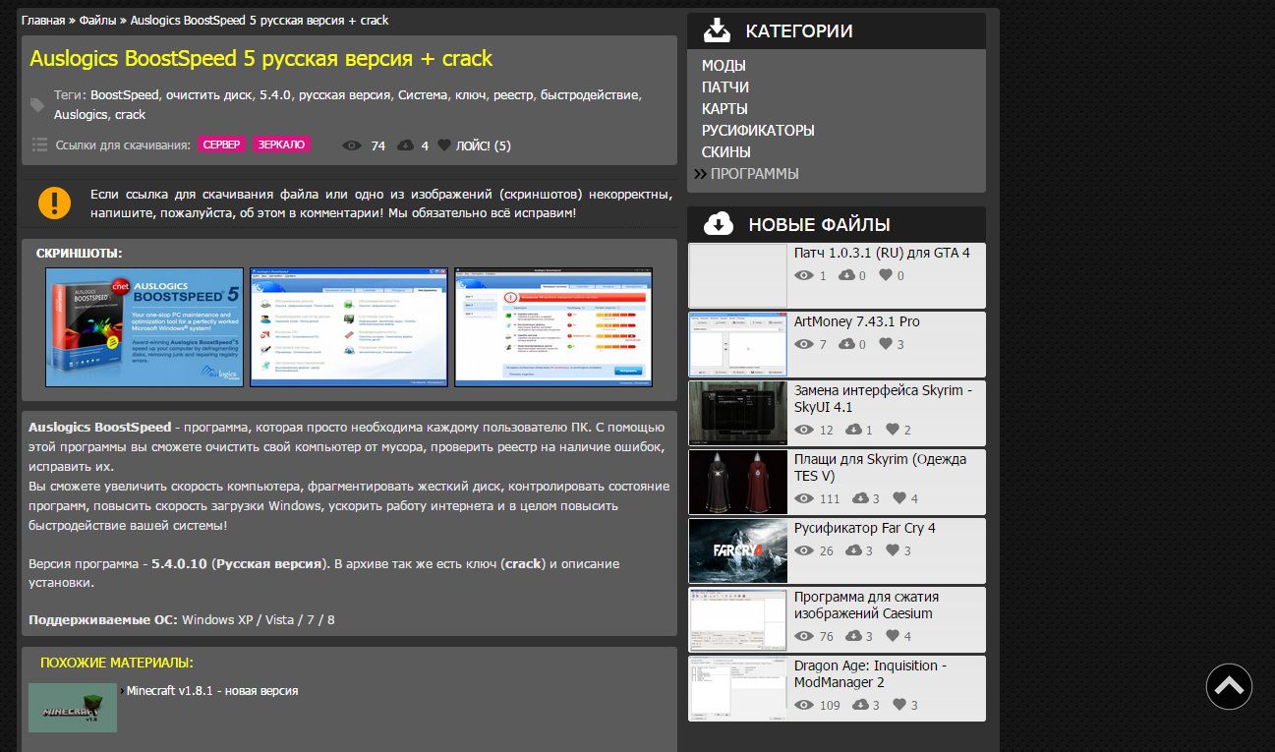
Task: Open the РУСИФИКАТОРЫ category
Action: pyautogui.click(x=758, y=131)
